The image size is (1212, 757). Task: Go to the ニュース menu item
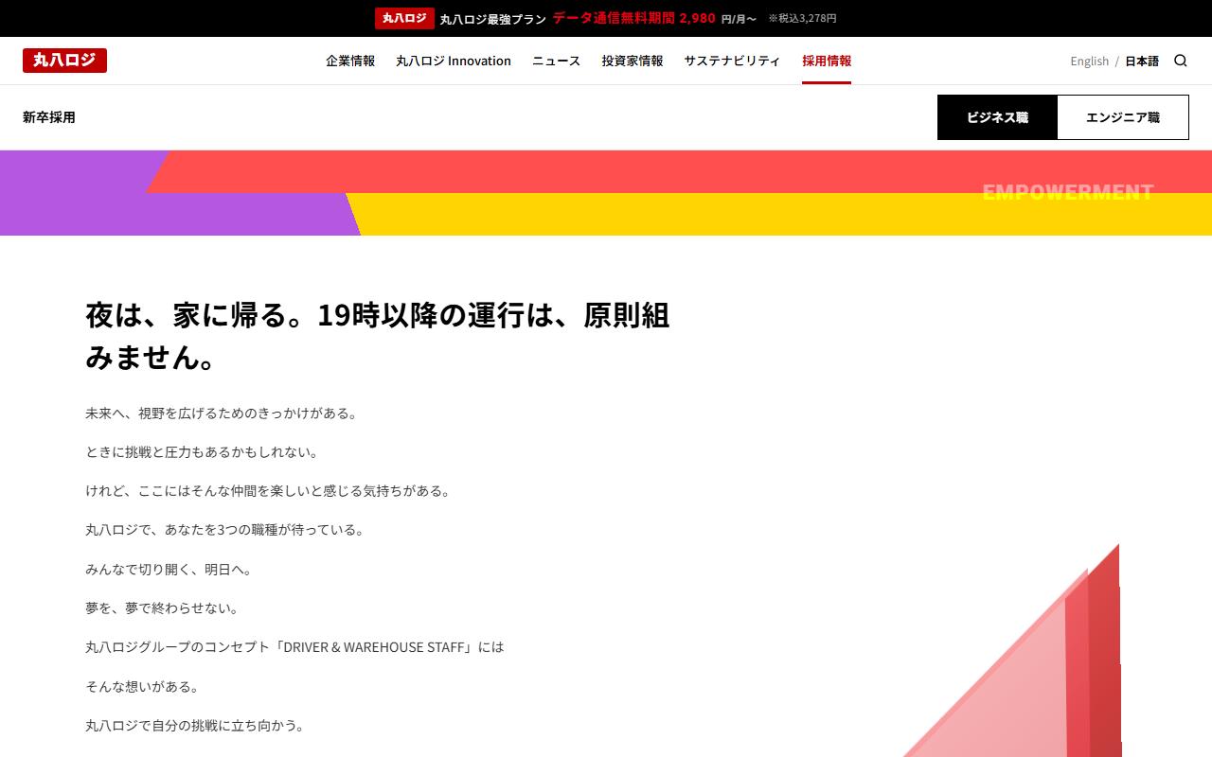click(556, 61)
